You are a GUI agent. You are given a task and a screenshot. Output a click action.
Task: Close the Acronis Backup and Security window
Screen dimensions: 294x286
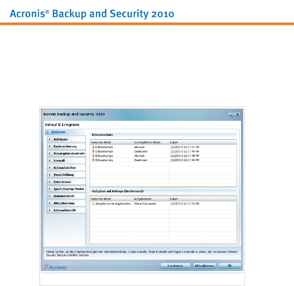click(238, 114)
